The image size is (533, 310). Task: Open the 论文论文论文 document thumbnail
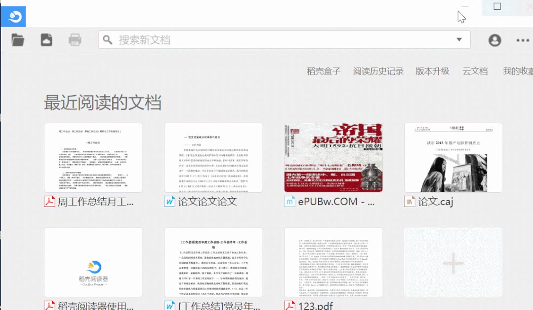click(213, 158)
